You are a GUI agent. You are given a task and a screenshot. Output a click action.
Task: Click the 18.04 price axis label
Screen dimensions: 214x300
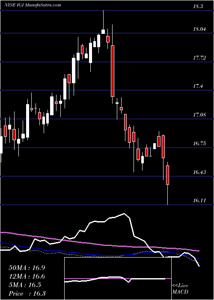pos(199,29)
